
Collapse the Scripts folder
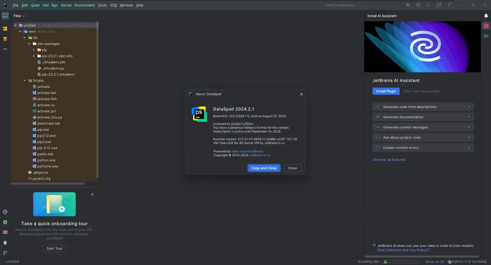coord(25,80)
